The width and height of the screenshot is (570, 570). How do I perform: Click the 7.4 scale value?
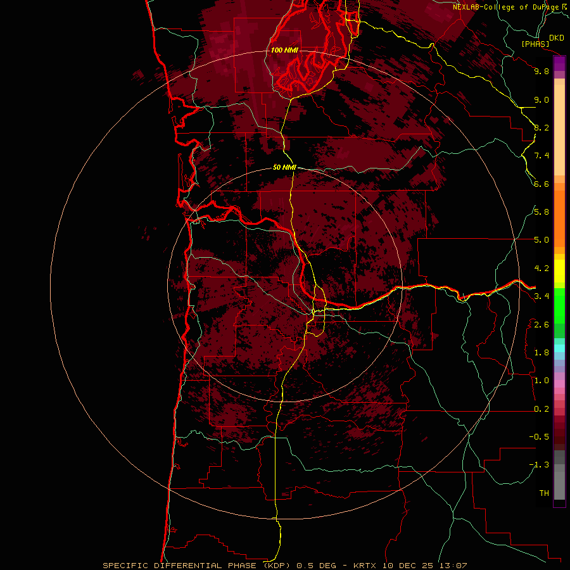[x=541, y=156]
